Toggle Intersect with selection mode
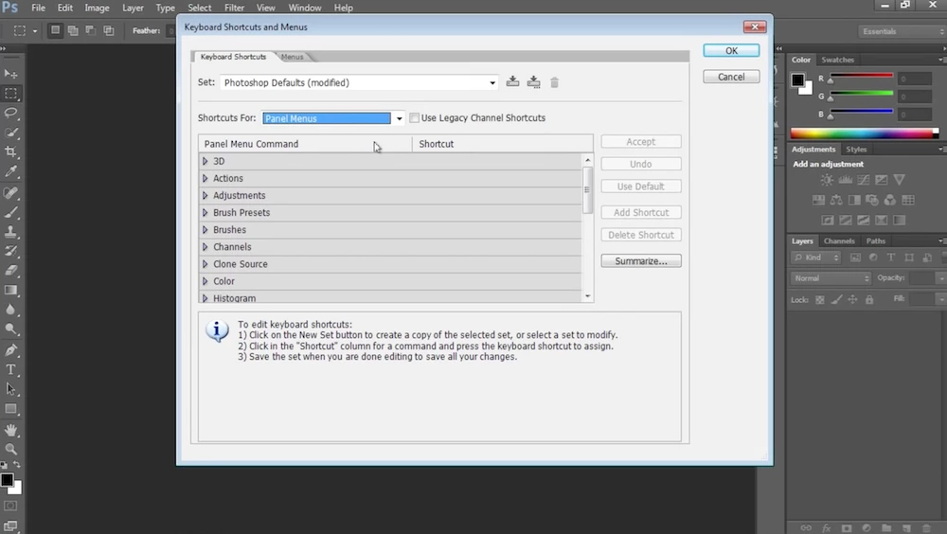Screen dimensions: 947x534 (x=109, y=30)
